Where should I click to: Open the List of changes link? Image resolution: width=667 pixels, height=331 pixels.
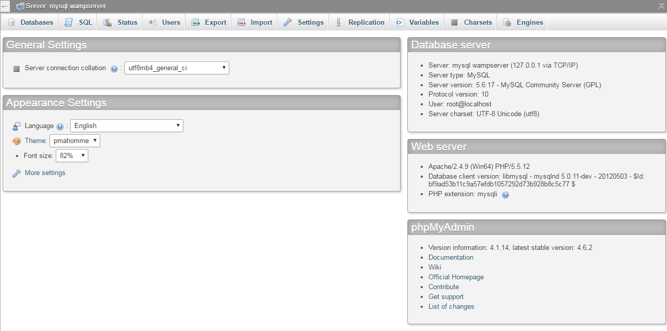pyautogui.click(x=451, y=306)
